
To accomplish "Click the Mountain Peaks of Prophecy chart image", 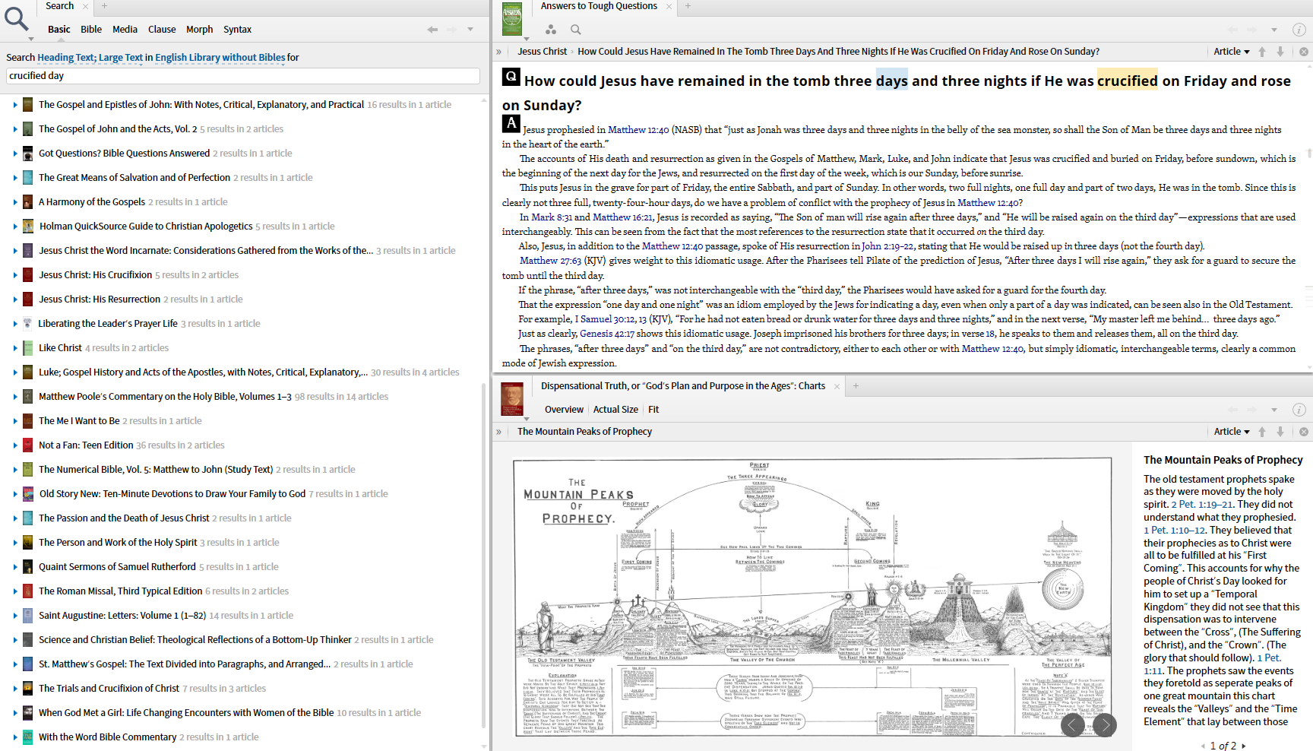I will [812, 596].
